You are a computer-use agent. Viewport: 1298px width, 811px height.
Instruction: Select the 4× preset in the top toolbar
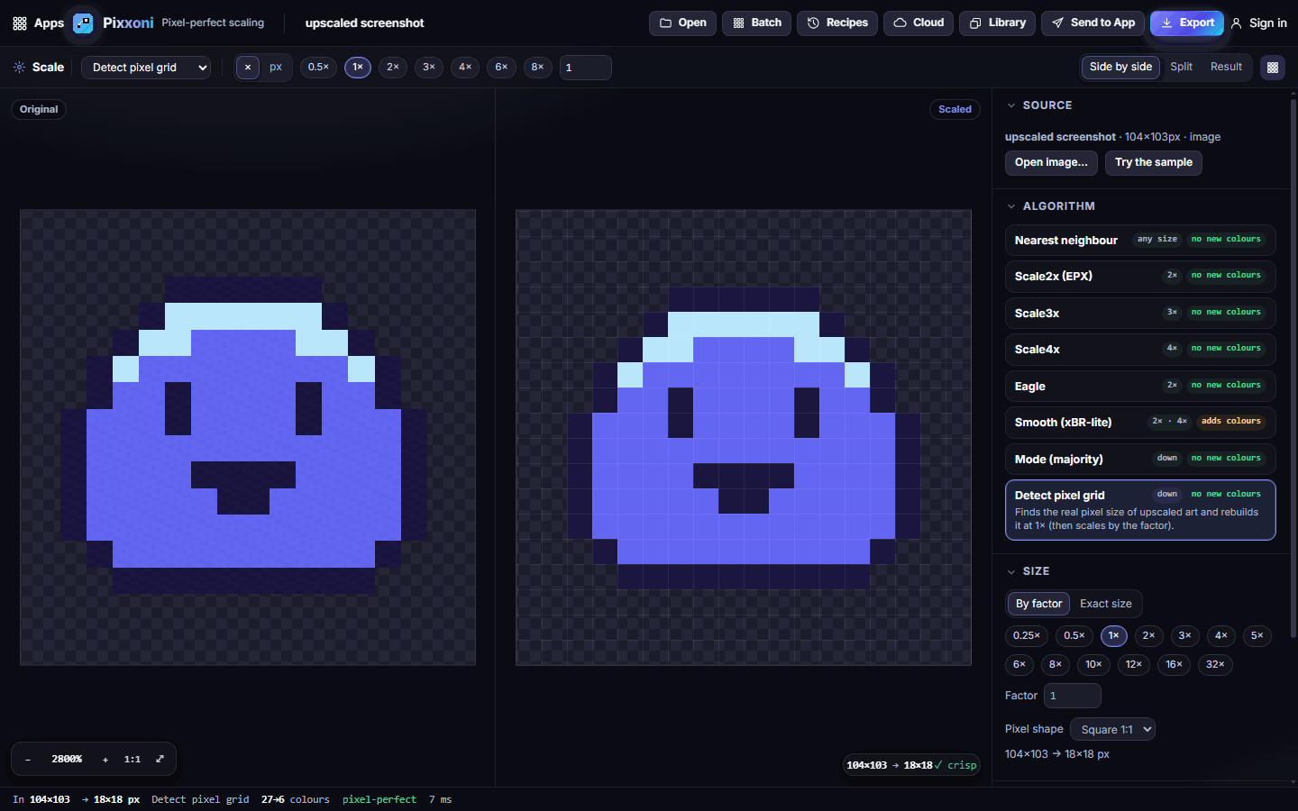(465, 68)
